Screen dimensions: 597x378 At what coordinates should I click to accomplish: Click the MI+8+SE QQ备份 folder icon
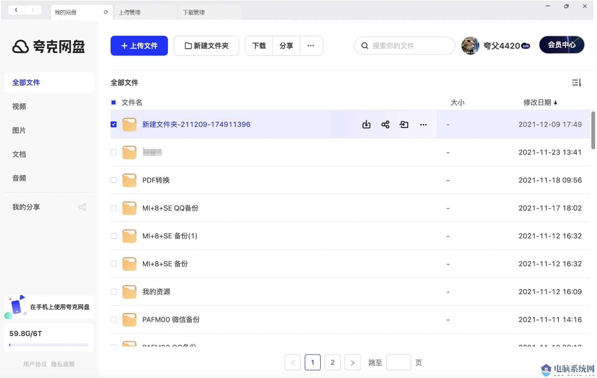click(x=129, y=208)
